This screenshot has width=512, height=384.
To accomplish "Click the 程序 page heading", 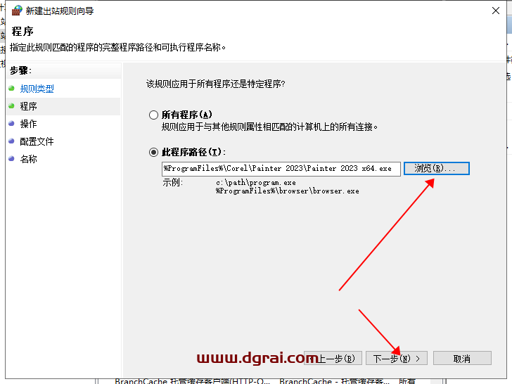I will pyautogui.click(x=23, y=32).
